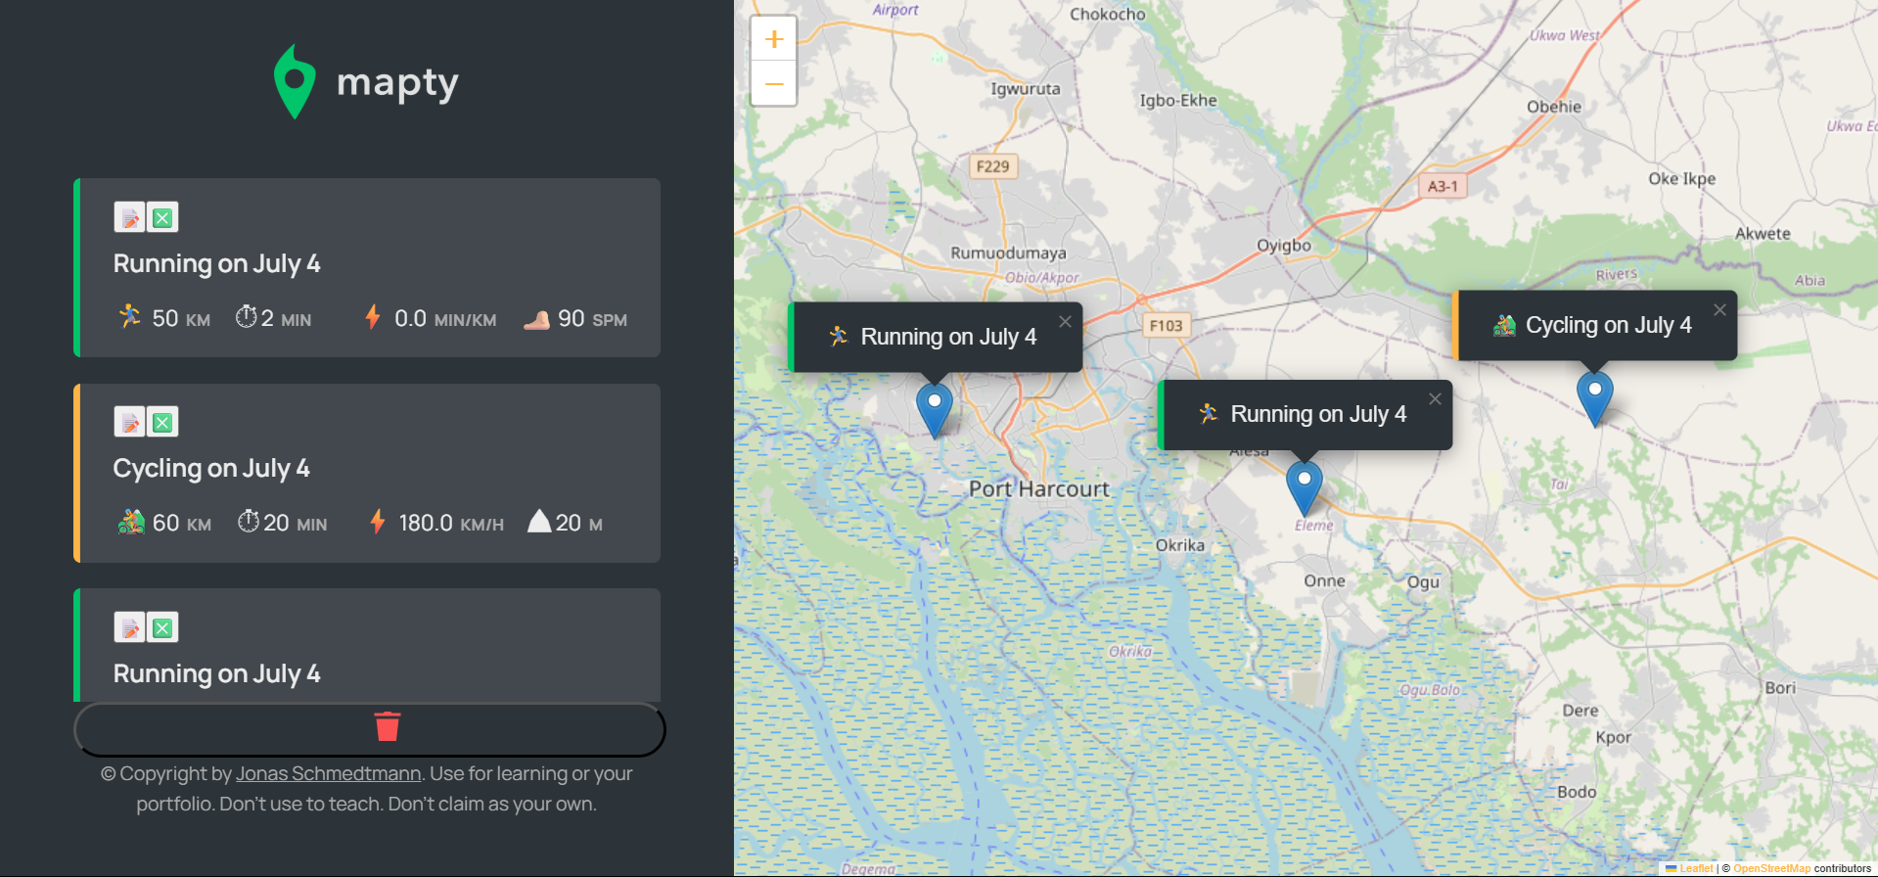Delete the first Running on July 4 workout
Image resolution: width=1878 pixels, height=877 pixels.
(x=162, y=217)
